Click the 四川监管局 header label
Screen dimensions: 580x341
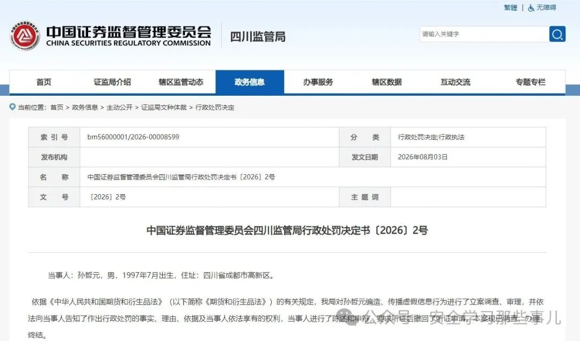258,37
